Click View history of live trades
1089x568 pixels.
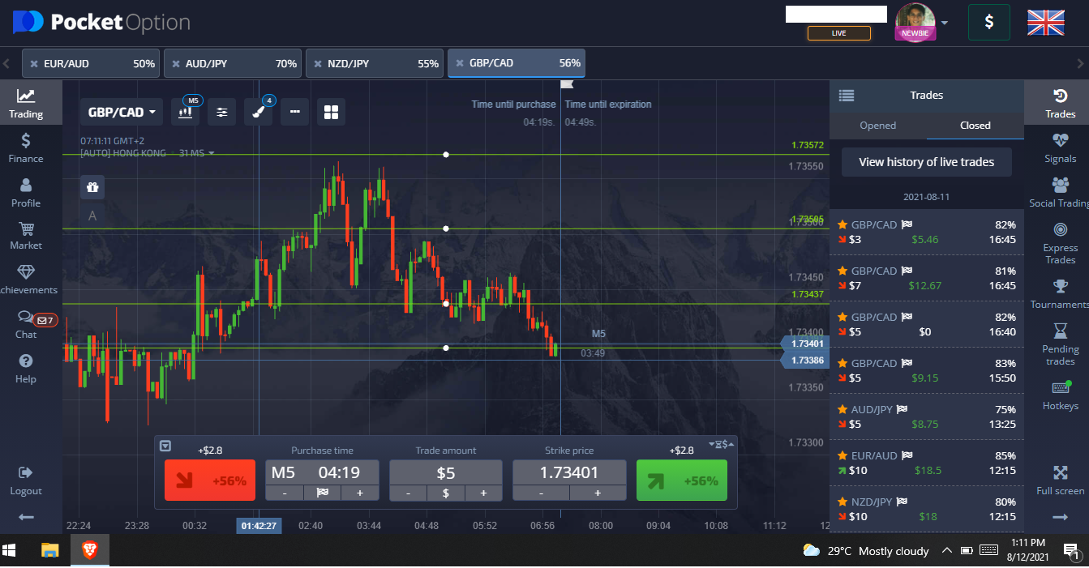pos(926,162)
